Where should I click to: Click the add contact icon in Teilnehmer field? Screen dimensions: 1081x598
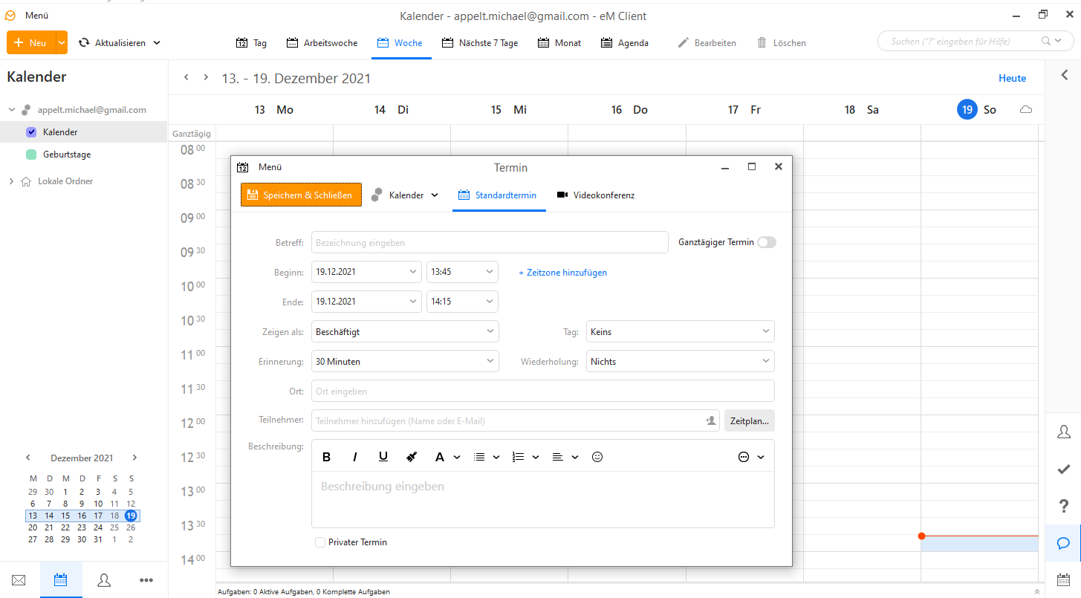pos(710,420)
